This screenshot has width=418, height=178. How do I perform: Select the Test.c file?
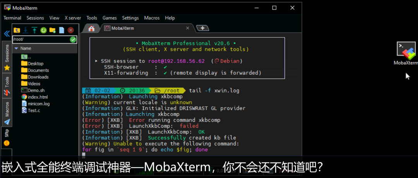click(31, 110)
